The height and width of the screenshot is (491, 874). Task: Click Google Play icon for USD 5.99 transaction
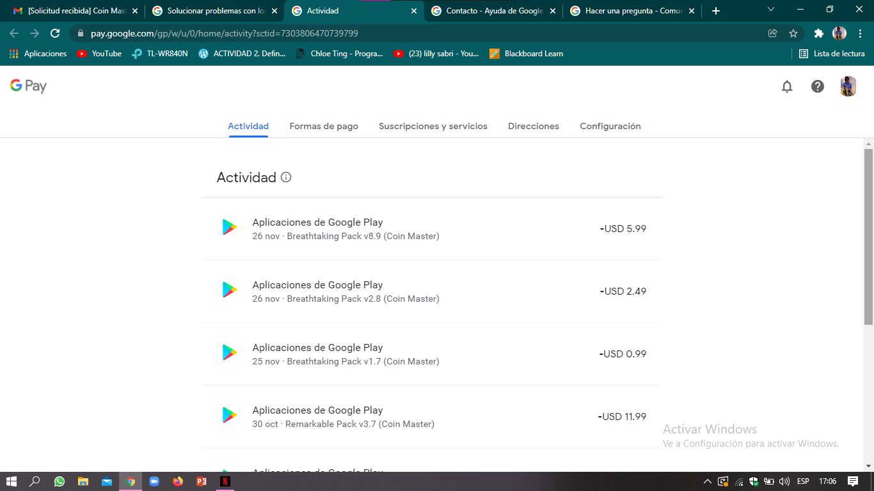230,227
